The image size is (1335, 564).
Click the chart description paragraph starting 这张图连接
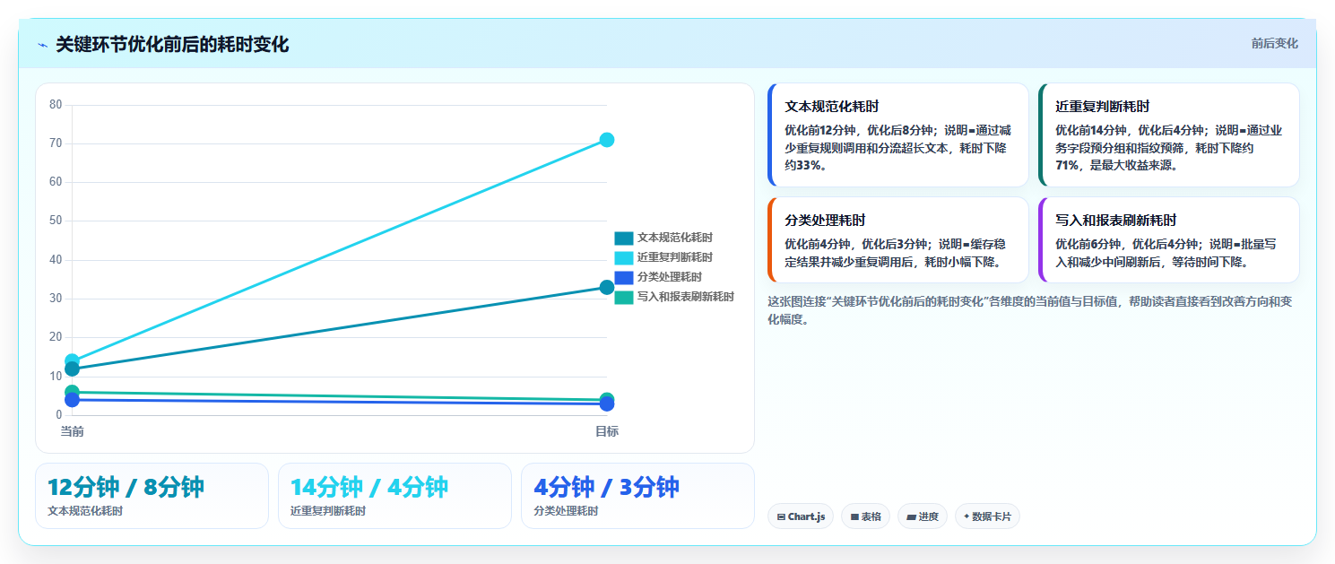pyautogui.click(x=1030, y=310)
